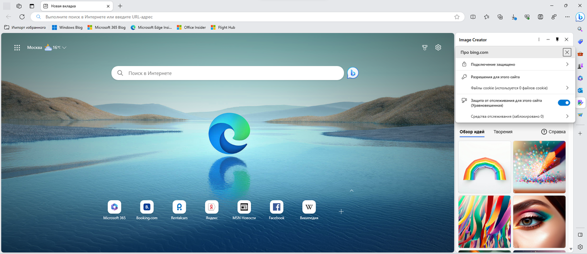Expand weather dropdown next to Москва

[64, 48]
